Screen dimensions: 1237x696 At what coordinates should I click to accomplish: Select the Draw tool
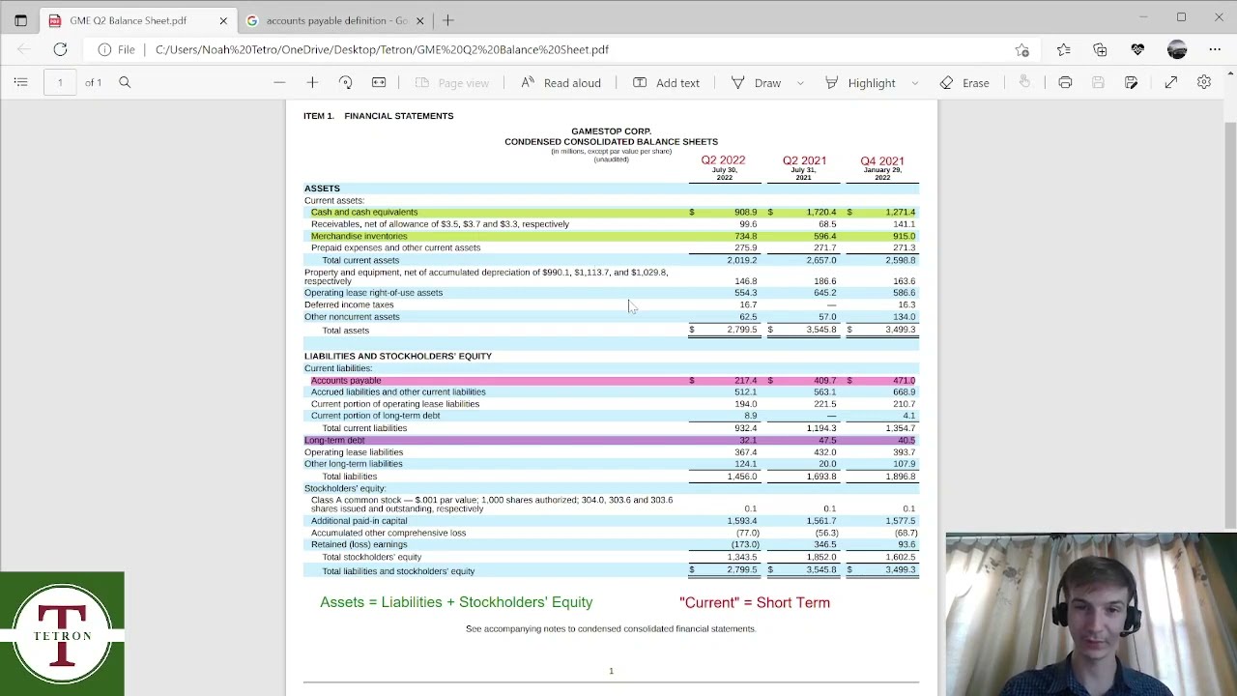point(756,82)
